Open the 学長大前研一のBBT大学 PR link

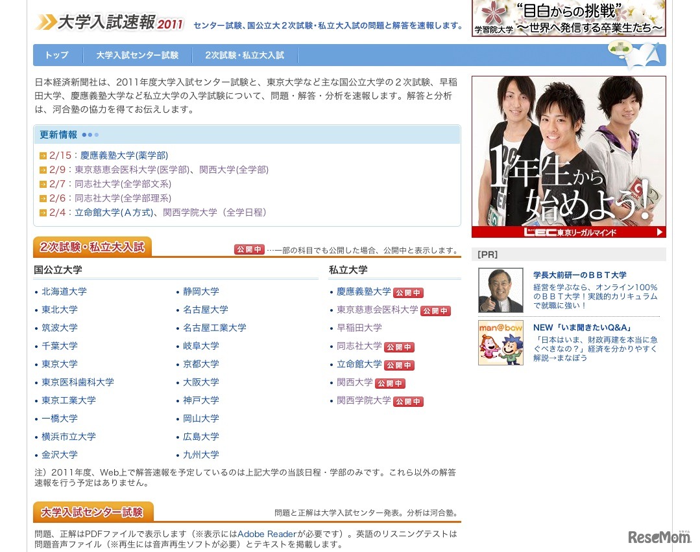click(x=580, y=275)
